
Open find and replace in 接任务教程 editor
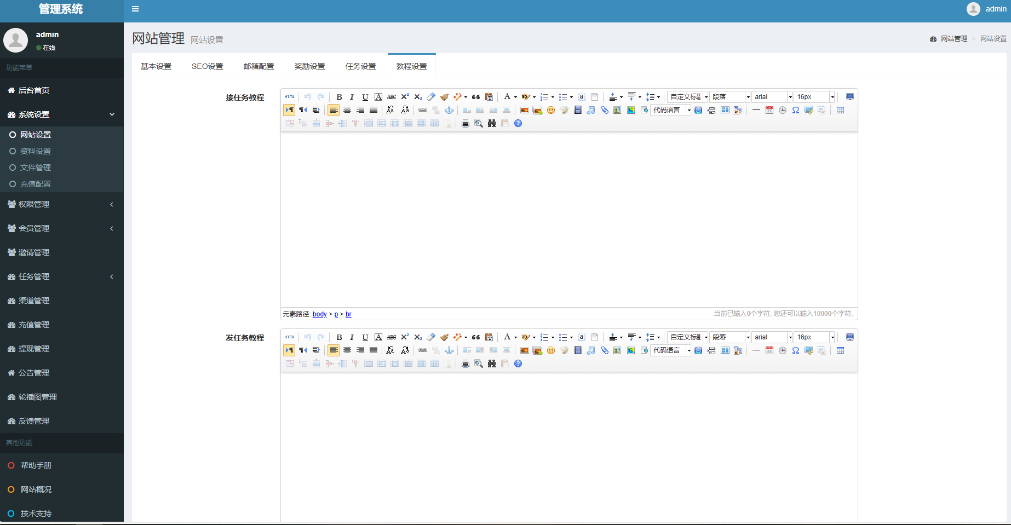tap(492, 123)
